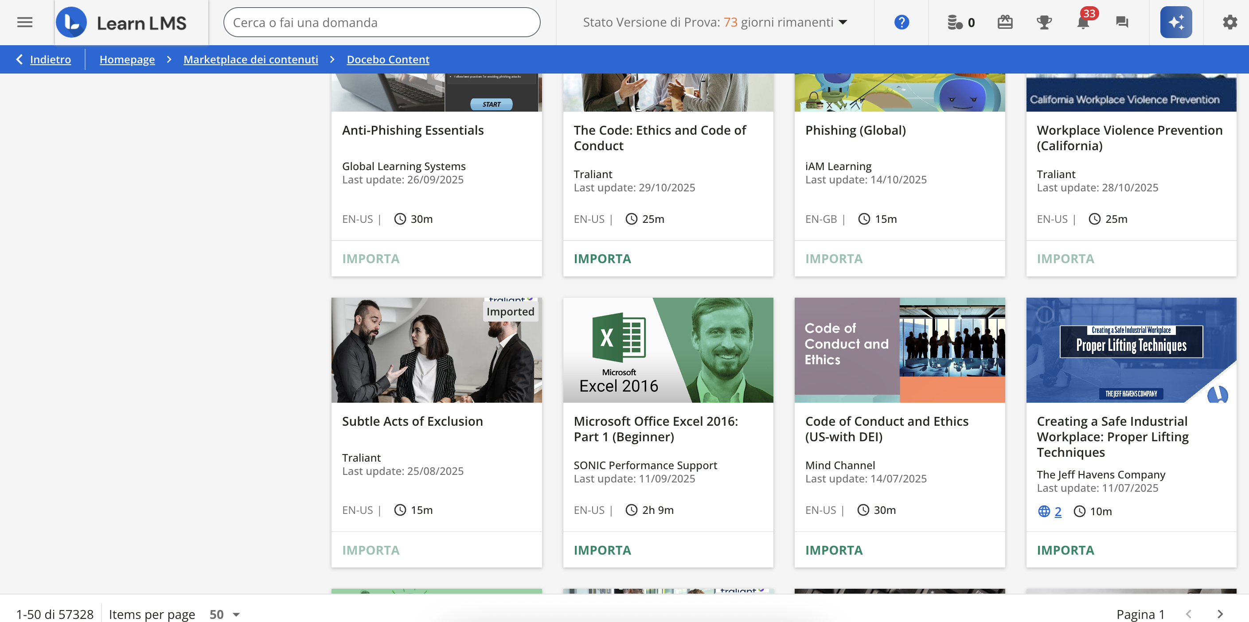Open the chat messages icon
The width and height of the screenshot is (1249, 622).
tap(1121, 22)
